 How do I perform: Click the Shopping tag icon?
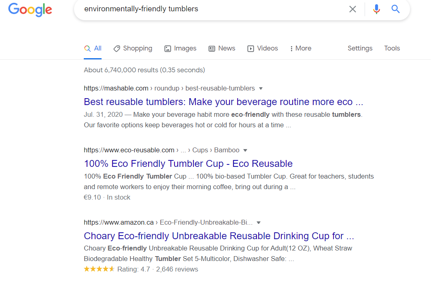point(117,48)
